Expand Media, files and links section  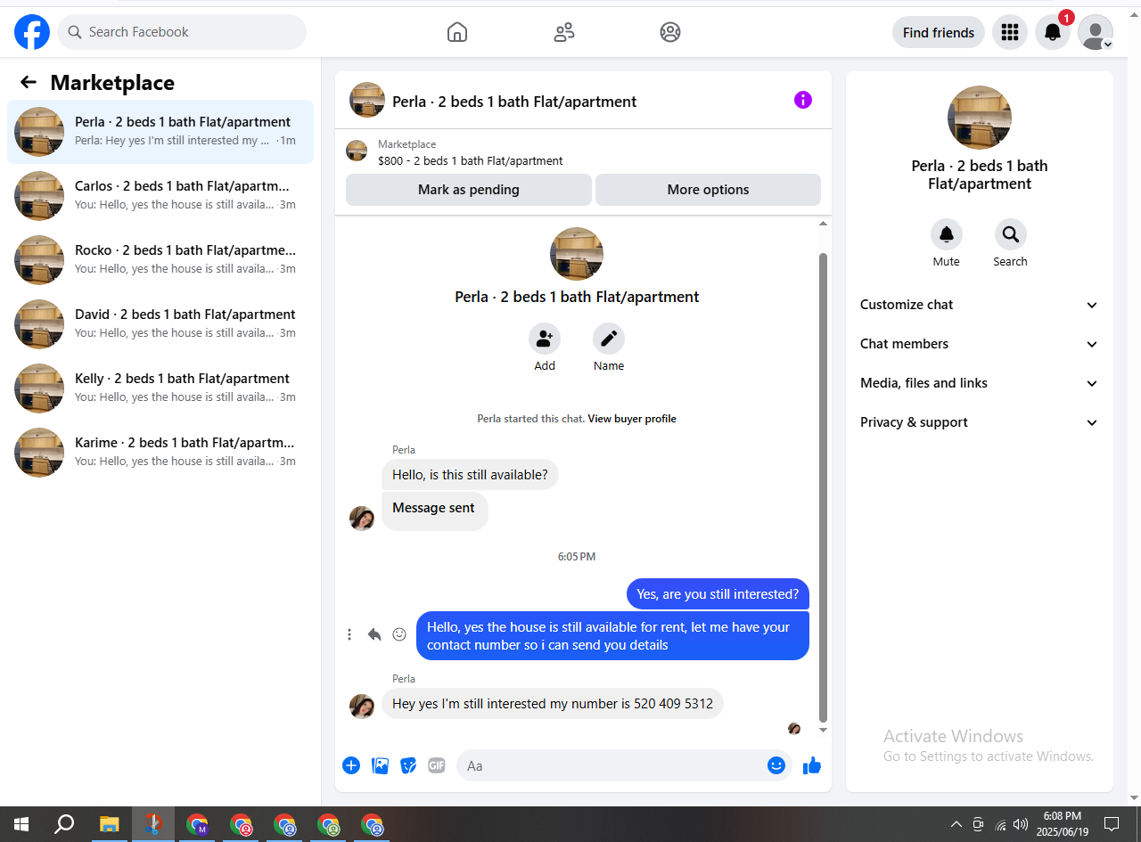click(980, 383)
